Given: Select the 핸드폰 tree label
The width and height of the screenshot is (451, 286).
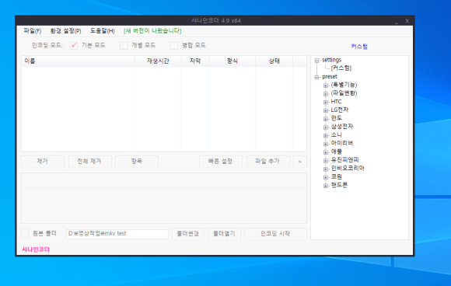Looking at the screenshot, I should pyautogui.click(x=339, y=185).
